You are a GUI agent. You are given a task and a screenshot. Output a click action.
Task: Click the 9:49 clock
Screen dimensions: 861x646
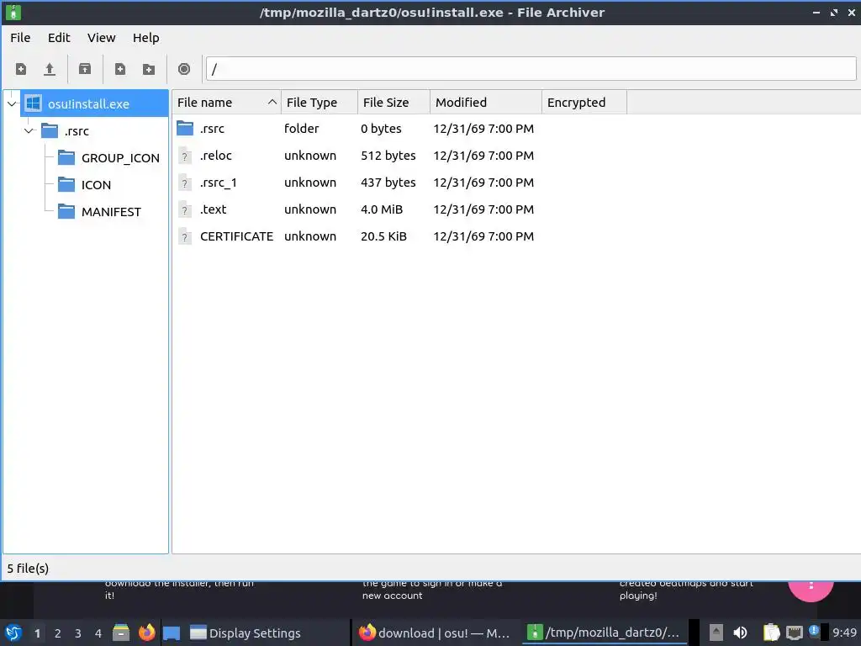[x=844, y=633]
